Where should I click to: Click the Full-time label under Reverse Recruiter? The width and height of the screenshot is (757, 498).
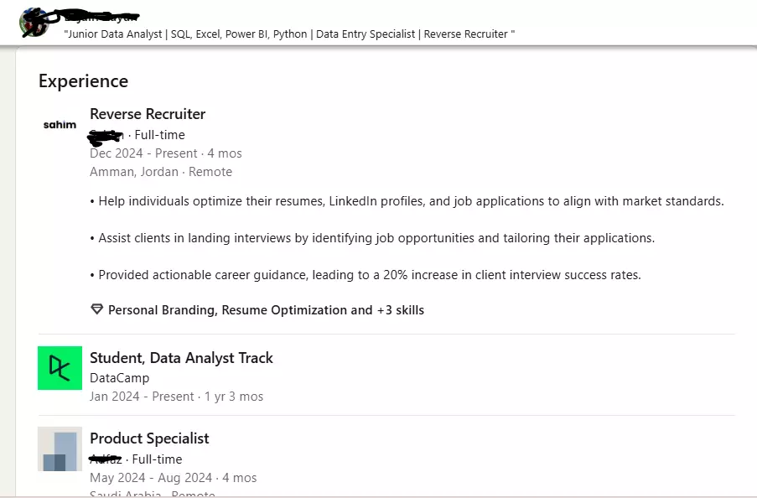(159, 135)
